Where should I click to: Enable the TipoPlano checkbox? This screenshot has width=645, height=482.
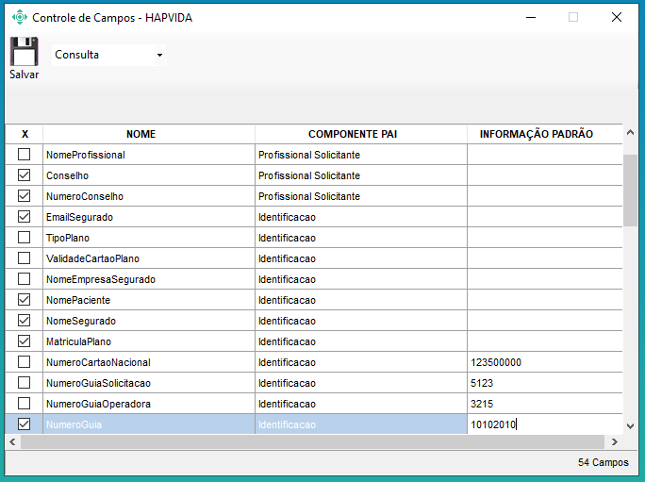point(25,238)
